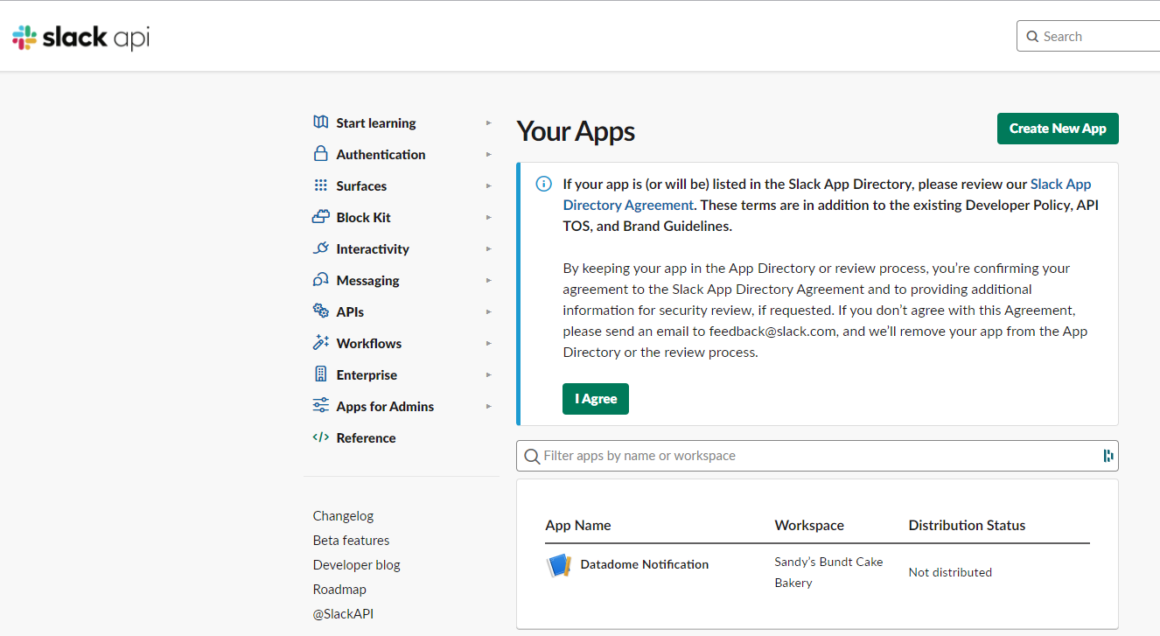Expand the Start learning section arrow

pos(489,123)
